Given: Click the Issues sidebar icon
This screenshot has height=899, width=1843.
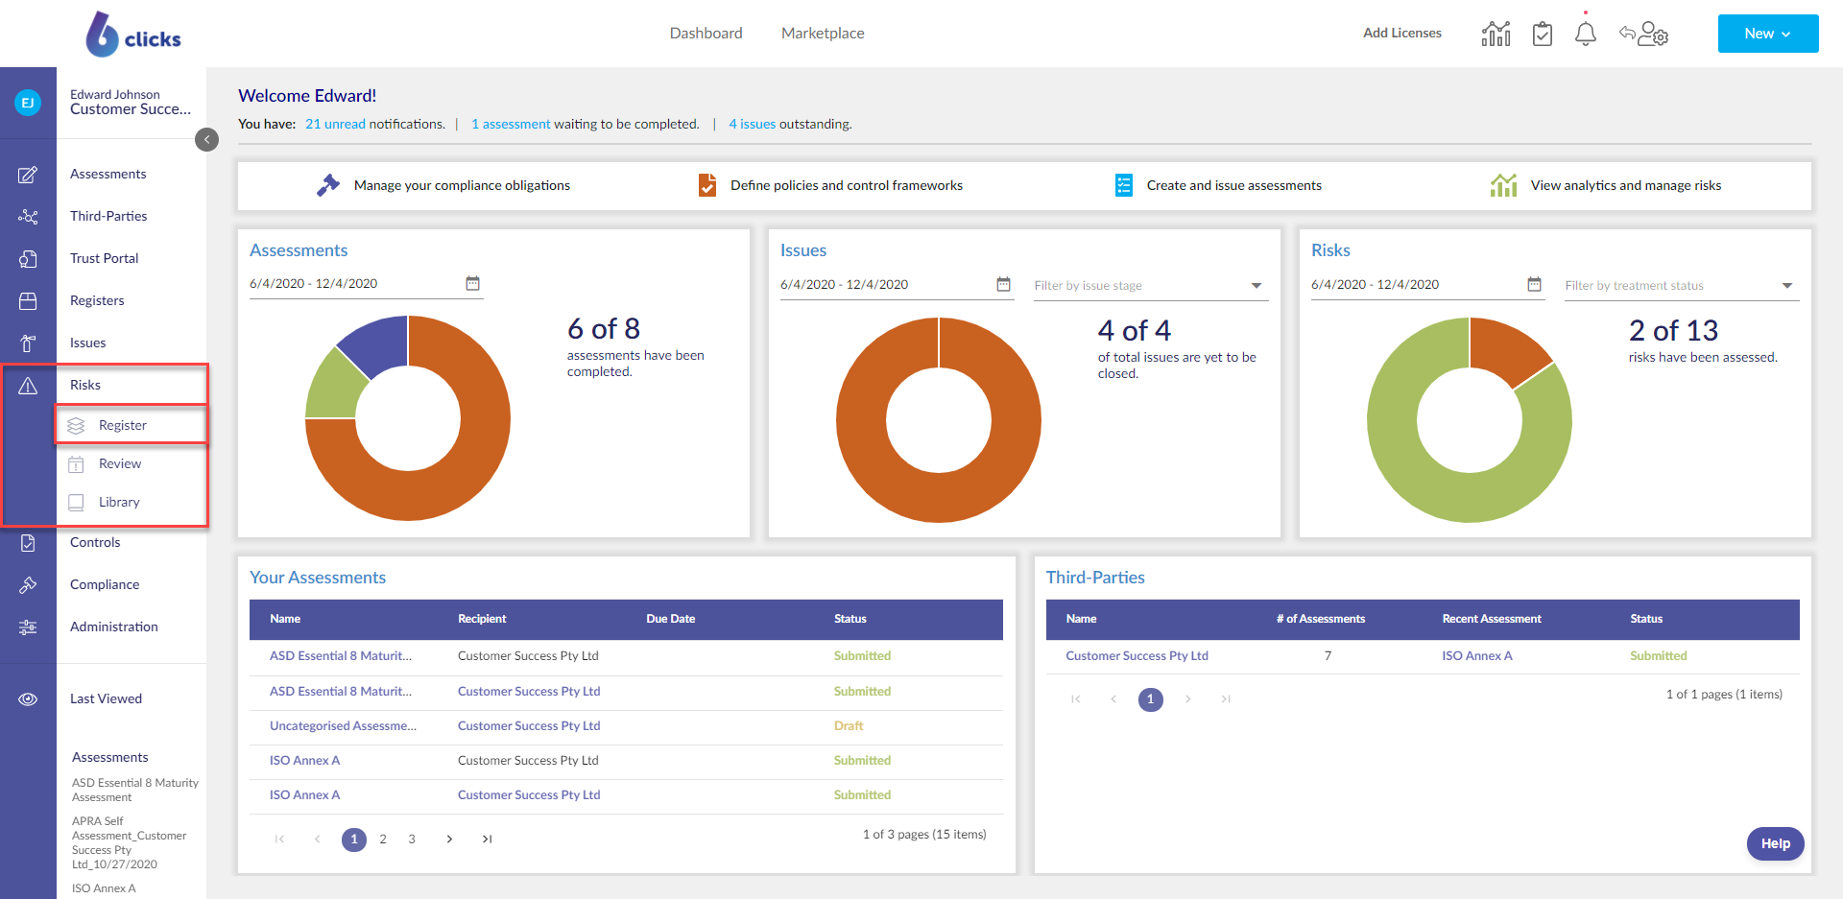Looking at the screenshot, I should point(28,343).
